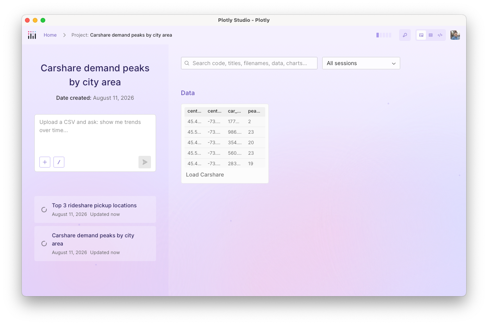Click the yellow minimize window button
Viewport: 488px width, 325px height.
tap(35, 20)
